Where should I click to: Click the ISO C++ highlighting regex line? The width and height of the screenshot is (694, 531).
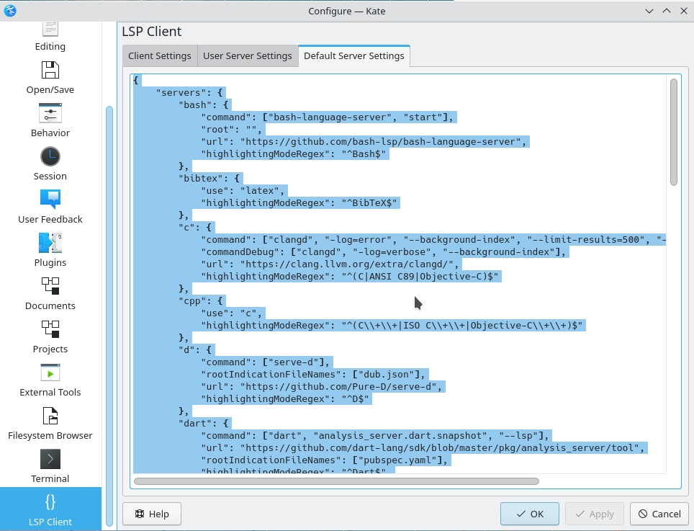[392, 326]
